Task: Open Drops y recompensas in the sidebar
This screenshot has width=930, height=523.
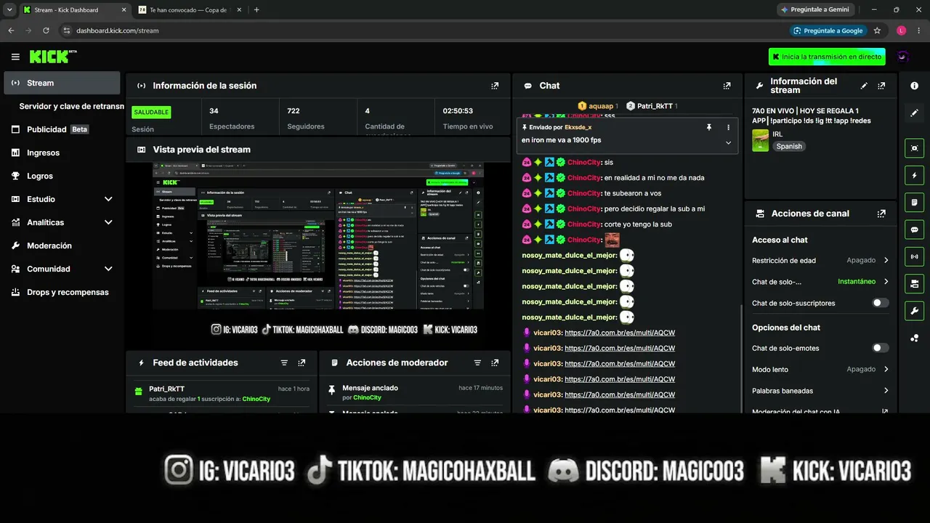Action: [x=62, y=292]
